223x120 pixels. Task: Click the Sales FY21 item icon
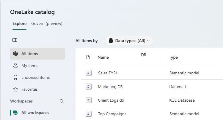(89, 73)
